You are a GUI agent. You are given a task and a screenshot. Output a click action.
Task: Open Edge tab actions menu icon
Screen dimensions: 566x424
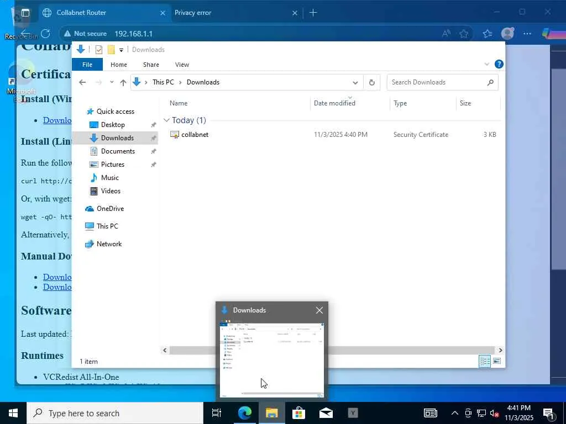25,13
